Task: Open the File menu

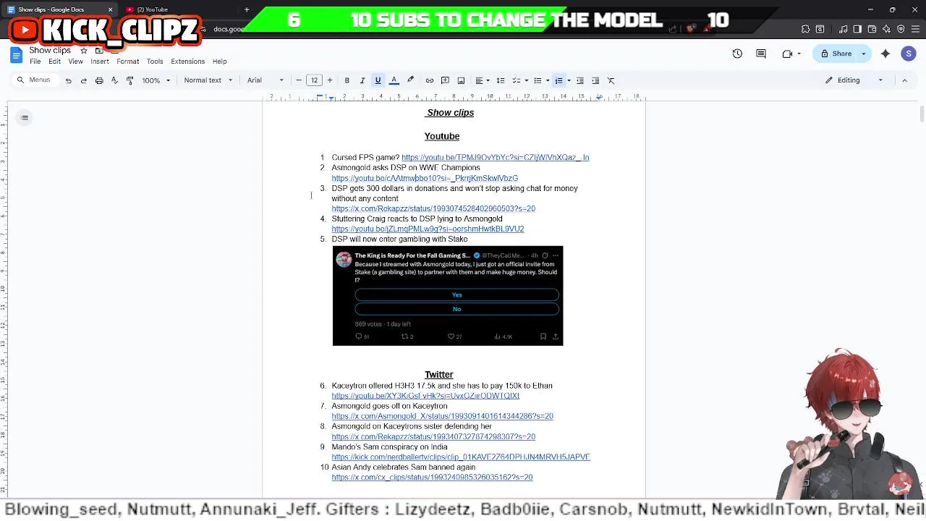Action: click(35, 62)
